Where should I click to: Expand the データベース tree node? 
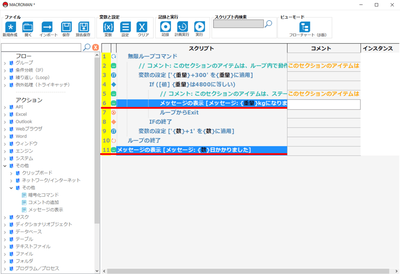[x=5, y=232]
